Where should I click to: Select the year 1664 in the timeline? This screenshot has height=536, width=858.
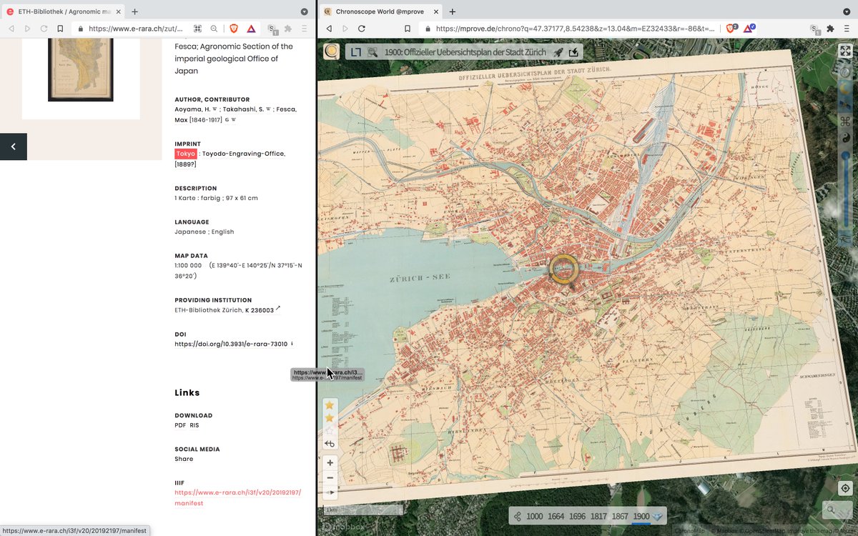[556, 516]
